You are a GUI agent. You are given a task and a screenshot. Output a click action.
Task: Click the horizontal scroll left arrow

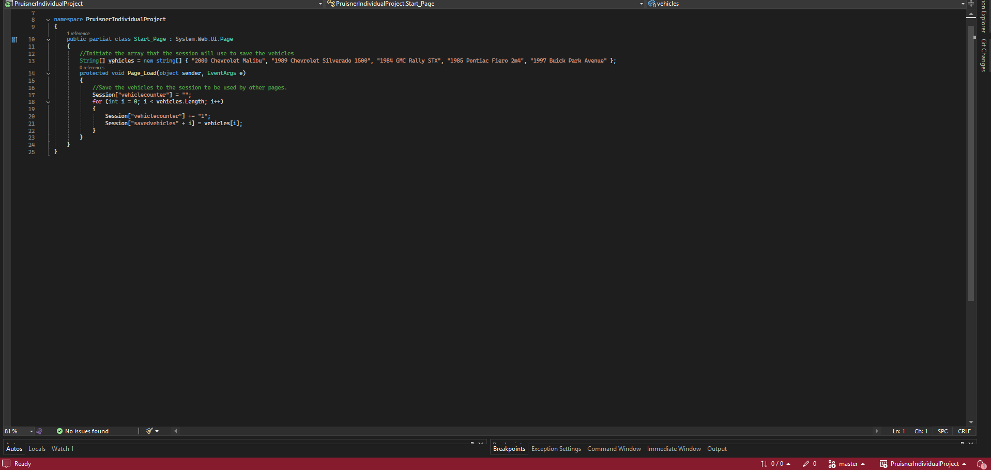pyautogui.click(x=176, y=431)
